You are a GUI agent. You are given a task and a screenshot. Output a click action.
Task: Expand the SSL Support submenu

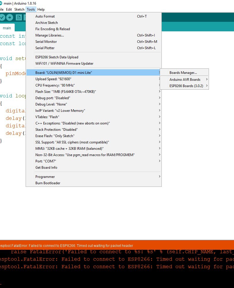coord(94,142)
